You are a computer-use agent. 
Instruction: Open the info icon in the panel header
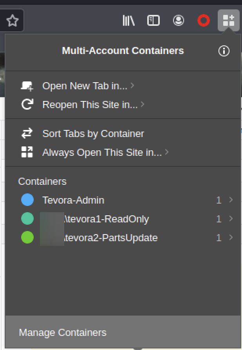tap(224, 51)
